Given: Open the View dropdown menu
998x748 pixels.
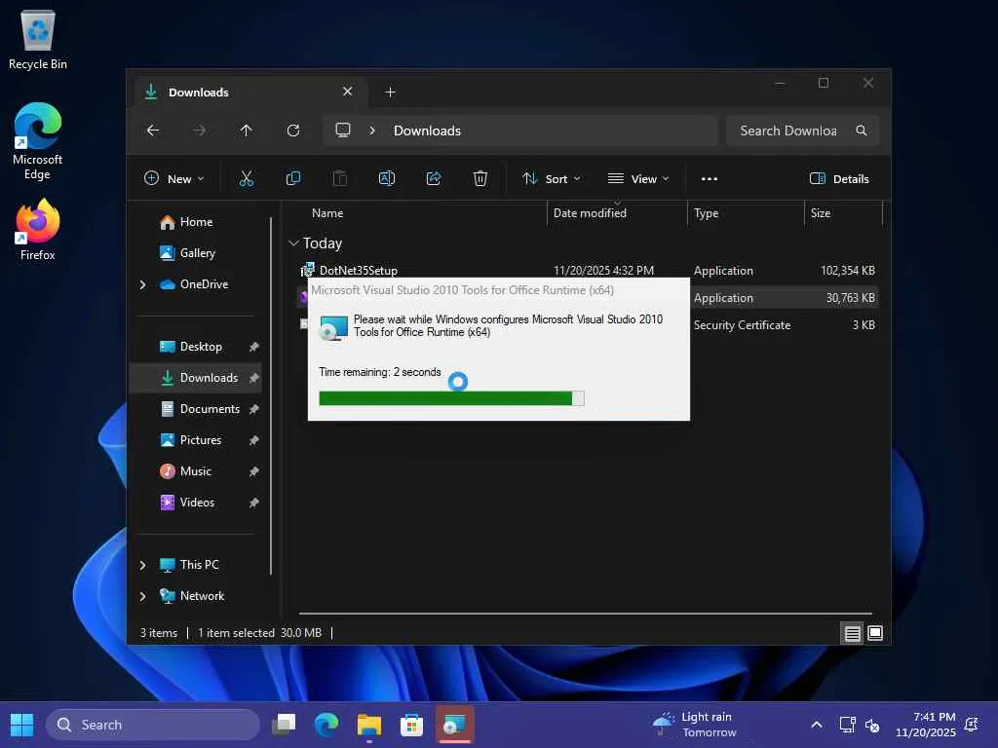Looking at the screenshot, I should [x=638, y=179].
